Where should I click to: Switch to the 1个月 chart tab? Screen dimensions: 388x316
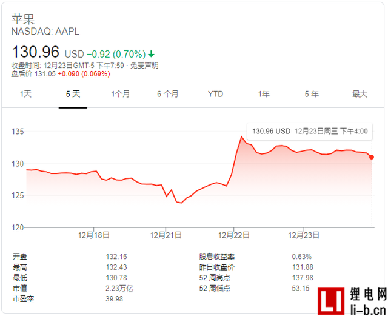121,94
